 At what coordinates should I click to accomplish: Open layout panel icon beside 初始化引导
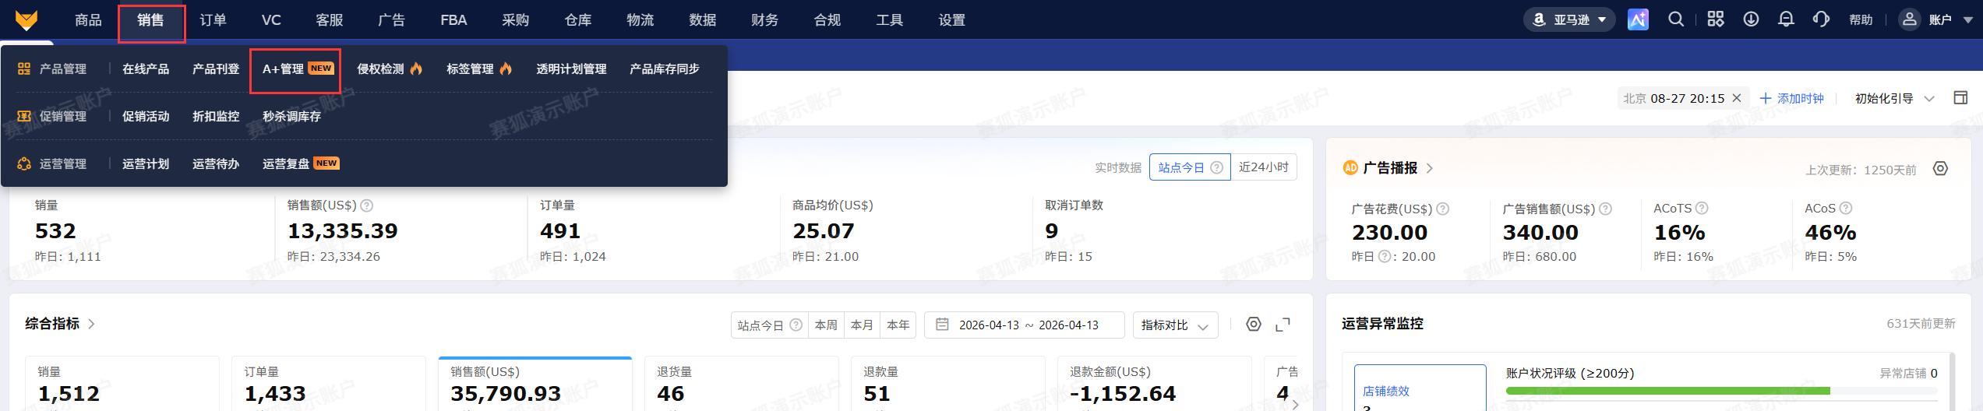1960,98
